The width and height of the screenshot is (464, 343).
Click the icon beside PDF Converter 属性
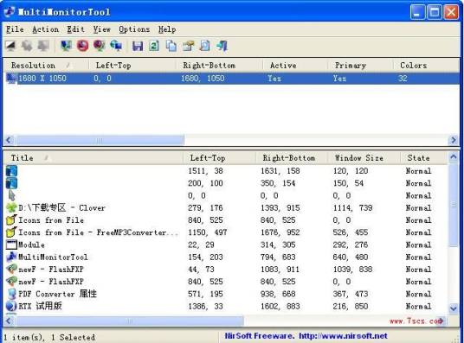coord(11,294)
